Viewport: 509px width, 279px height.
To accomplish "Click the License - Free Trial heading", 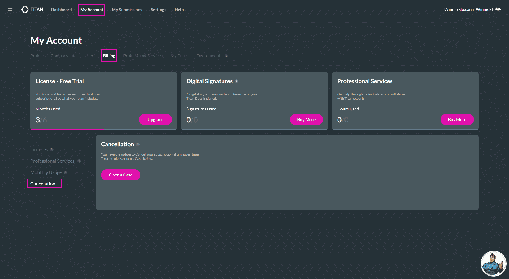I will (x=60, y=81).
